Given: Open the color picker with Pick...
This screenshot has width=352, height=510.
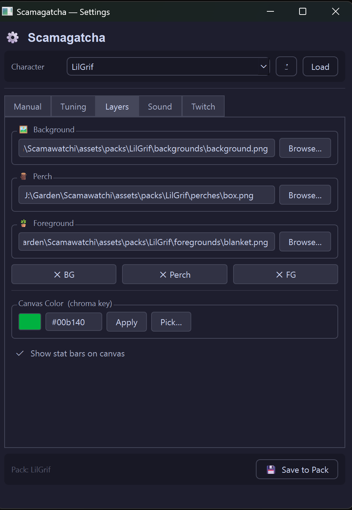Looking at the screenshot, I should click(171, 322).
